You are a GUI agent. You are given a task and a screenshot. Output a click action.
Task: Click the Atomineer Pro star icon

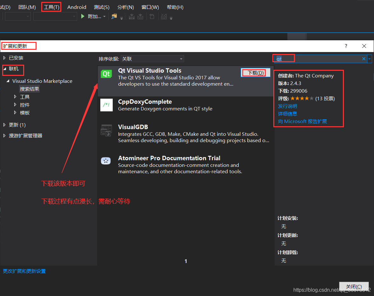[x=106, y=161]
